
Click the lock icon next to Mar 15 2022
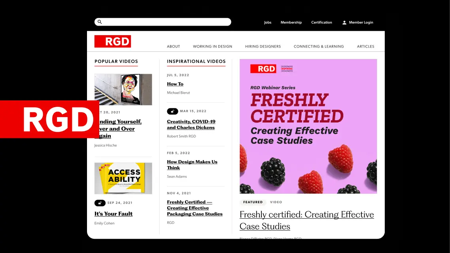click(x=172, y=111)
